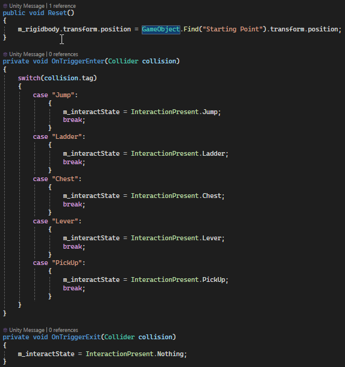Click the "Chest" case string
The height and width of the screenshot is (367, 345).
[65, 179]
